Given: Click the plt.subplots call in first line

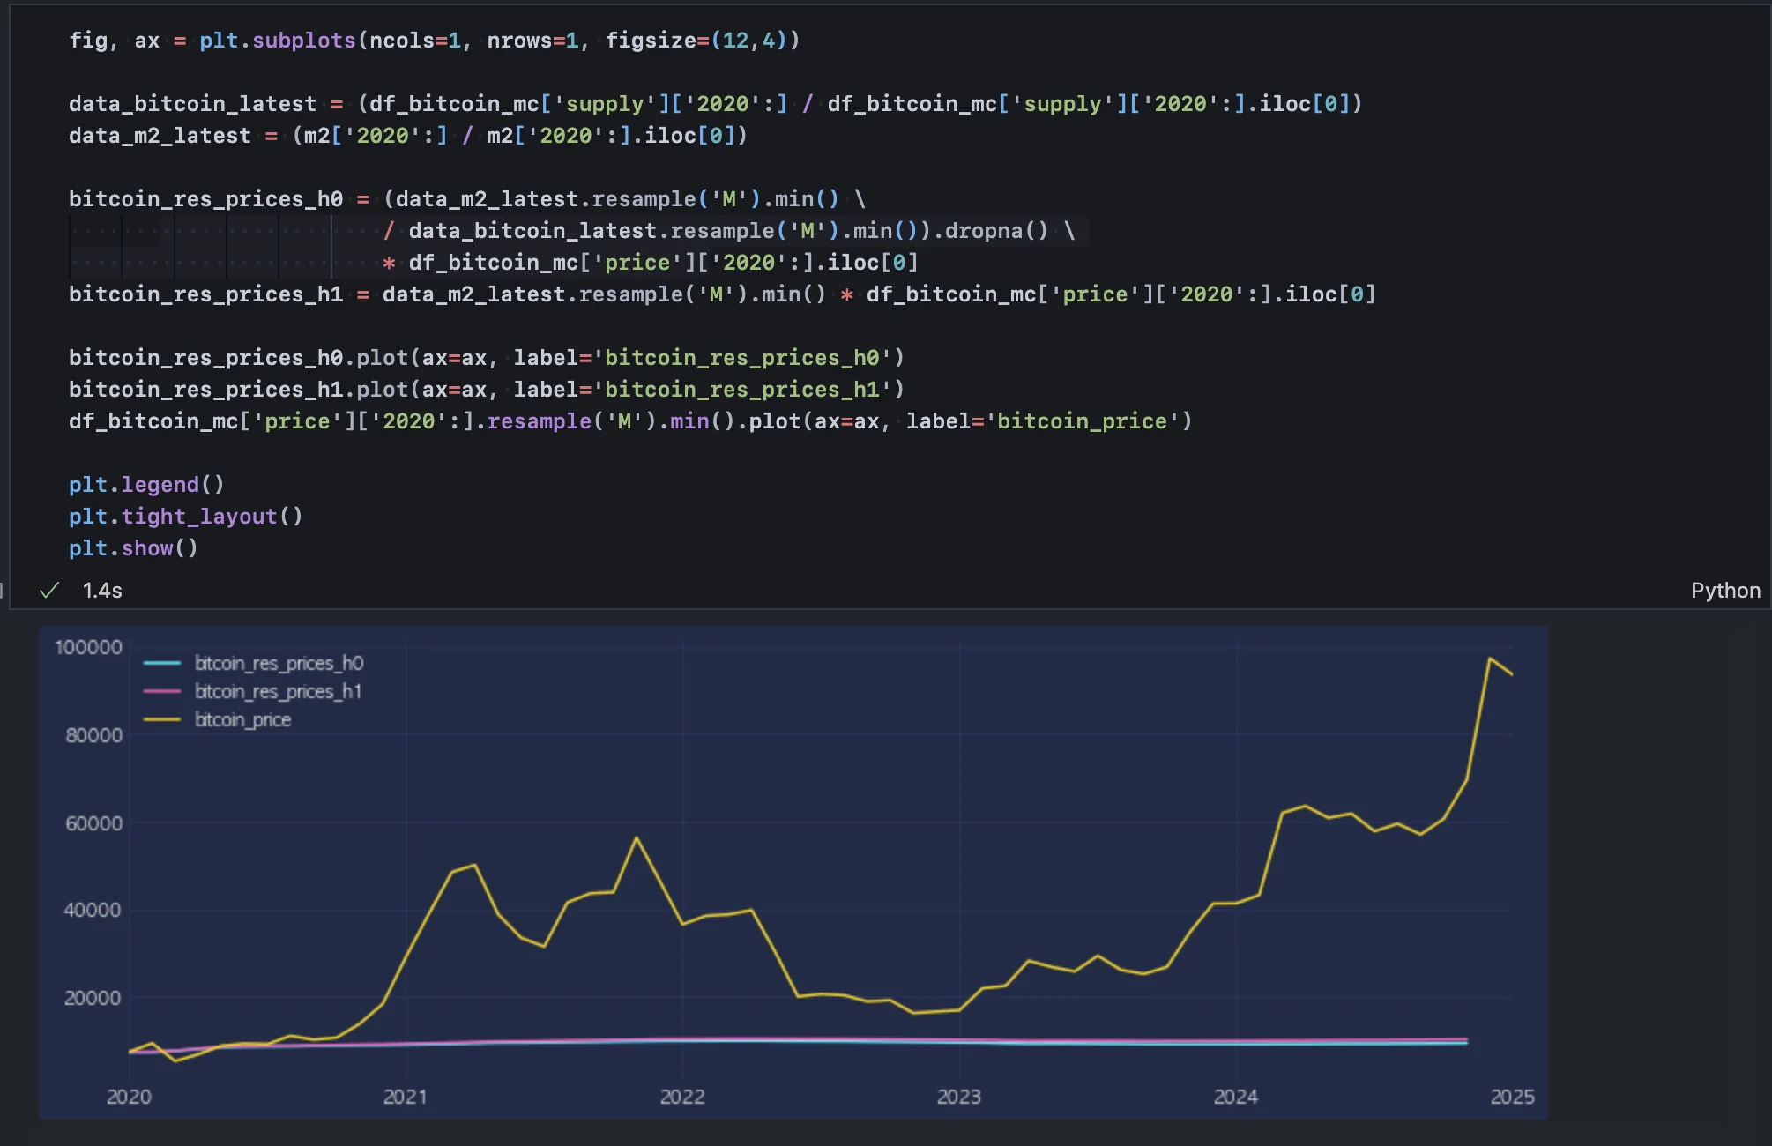Looking at the screenshot, I should point(277,41).
